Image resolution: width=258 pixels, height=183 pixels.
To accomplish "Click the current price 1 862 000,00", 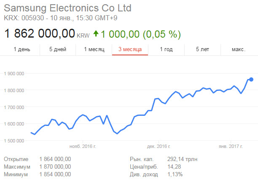I will click(40, 33).
